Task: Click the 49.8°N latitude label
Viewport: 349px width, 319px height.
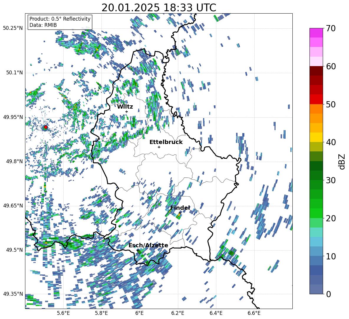Action: click(14, 161)
